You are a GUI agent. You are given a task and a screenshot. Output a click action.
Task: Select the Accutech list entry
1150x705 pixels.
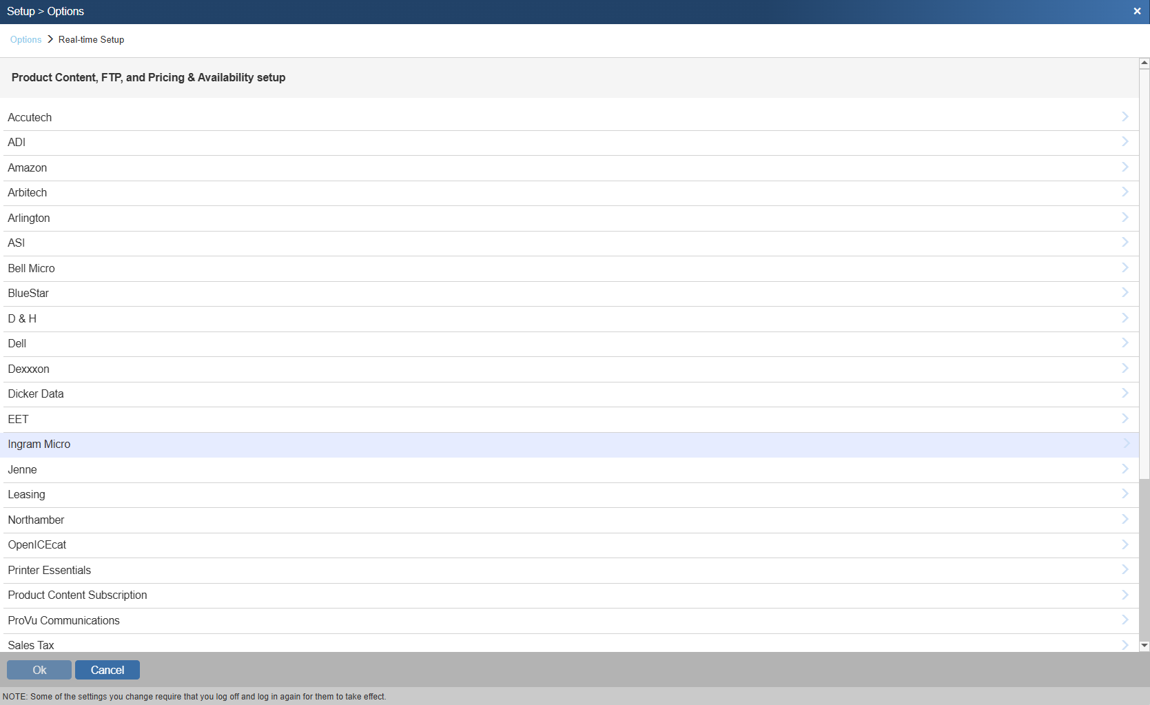30,117
